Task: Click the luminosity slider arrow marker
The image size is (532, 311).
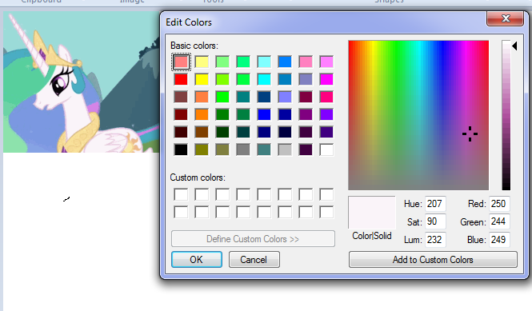Action: (514, 46)
